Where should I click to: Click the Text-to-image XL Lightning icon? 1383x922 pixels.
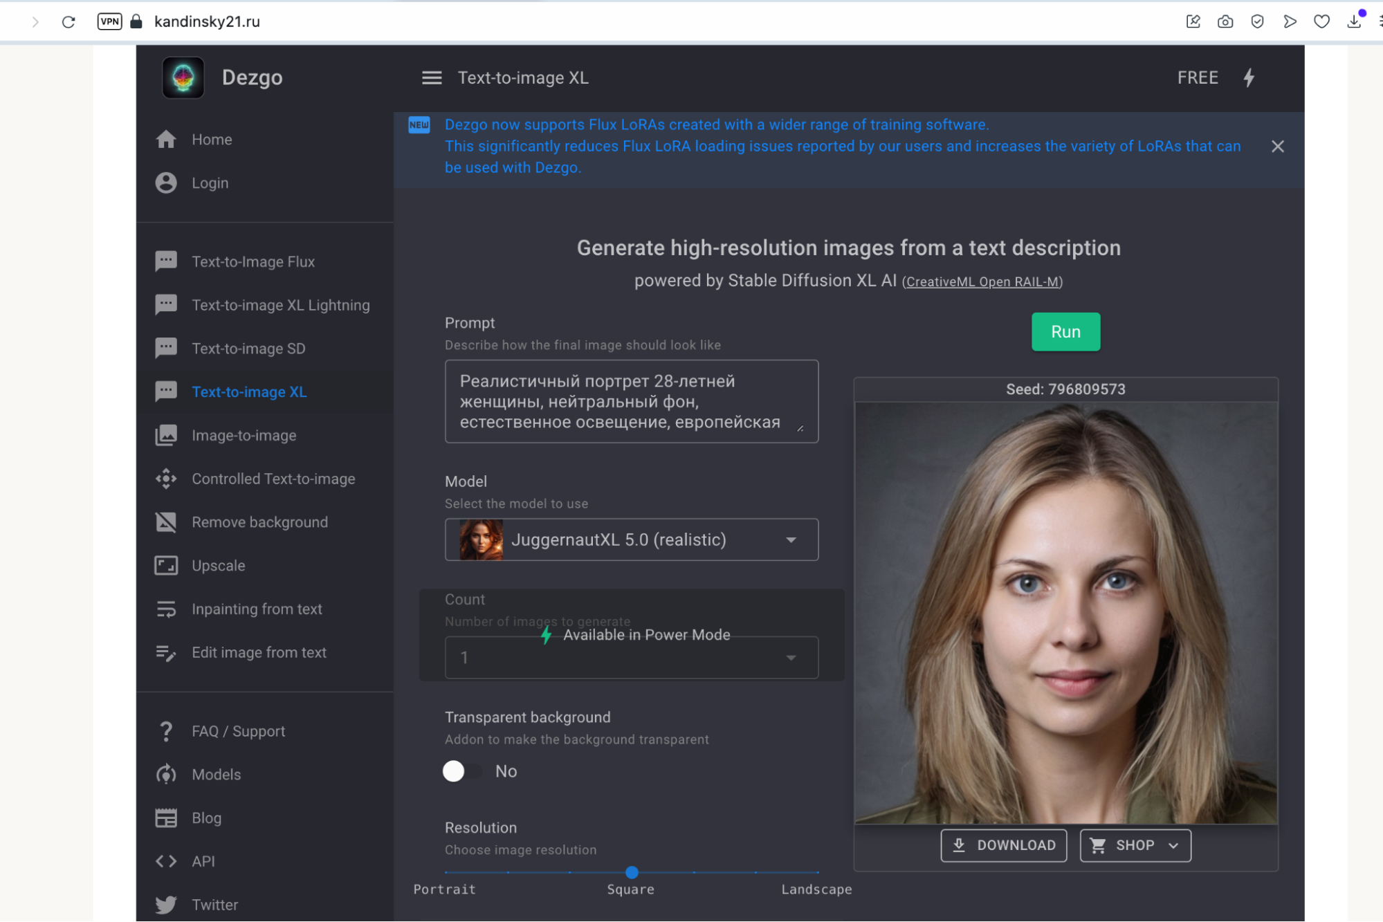[x=166, y=305]
